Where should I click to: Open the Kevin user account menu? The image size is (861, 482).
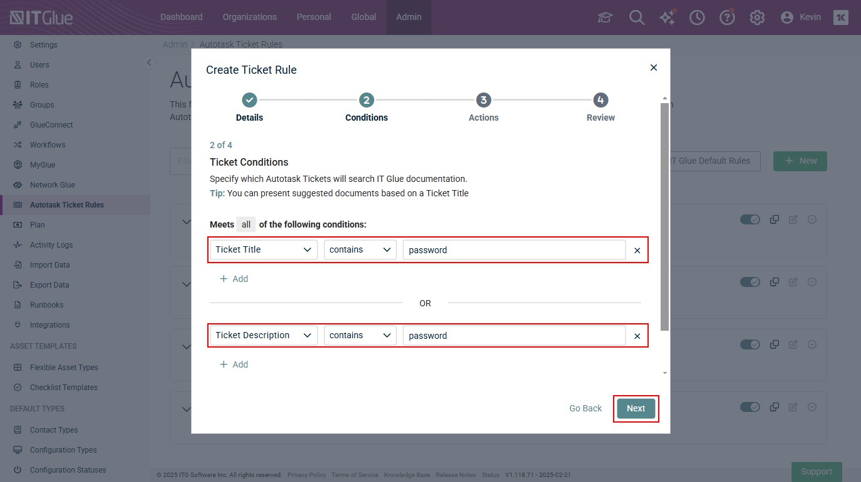tap(801, 18)
